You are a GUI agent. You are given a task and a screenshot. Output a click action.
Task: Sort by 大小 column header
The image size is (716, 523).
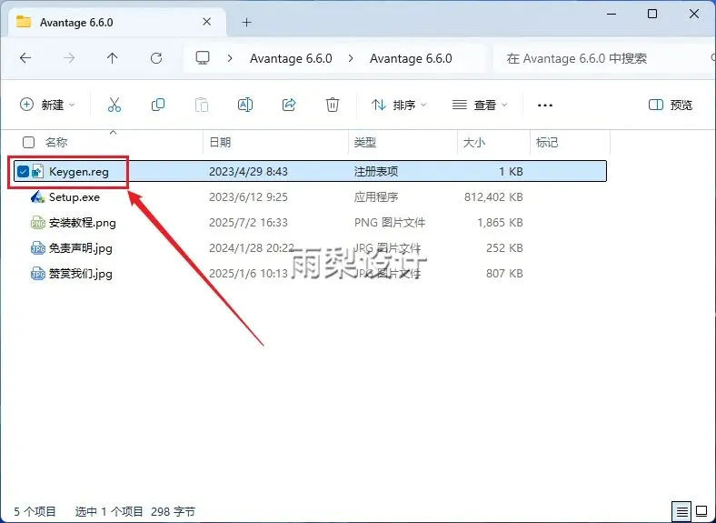pyautogui.click(x=474, y=142)
